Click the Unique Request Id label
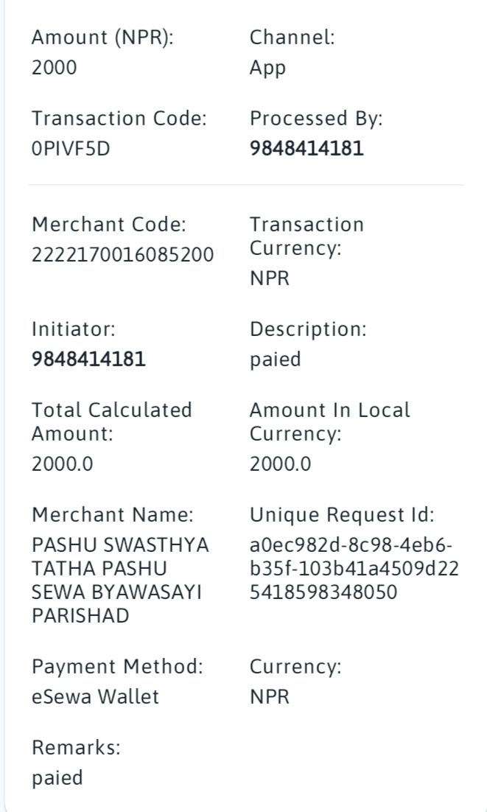 tap(342, 515)
